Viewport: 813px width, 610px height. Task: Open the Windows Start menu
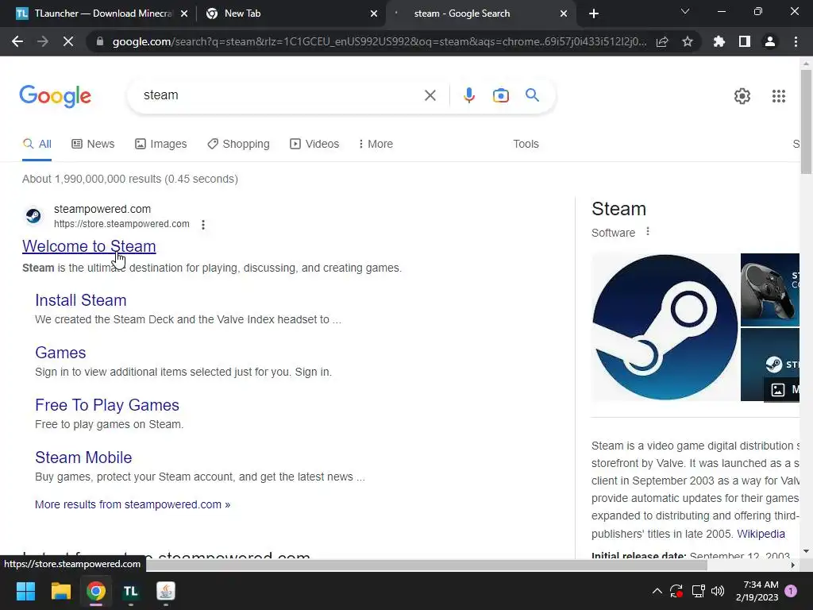pos(25,591)
